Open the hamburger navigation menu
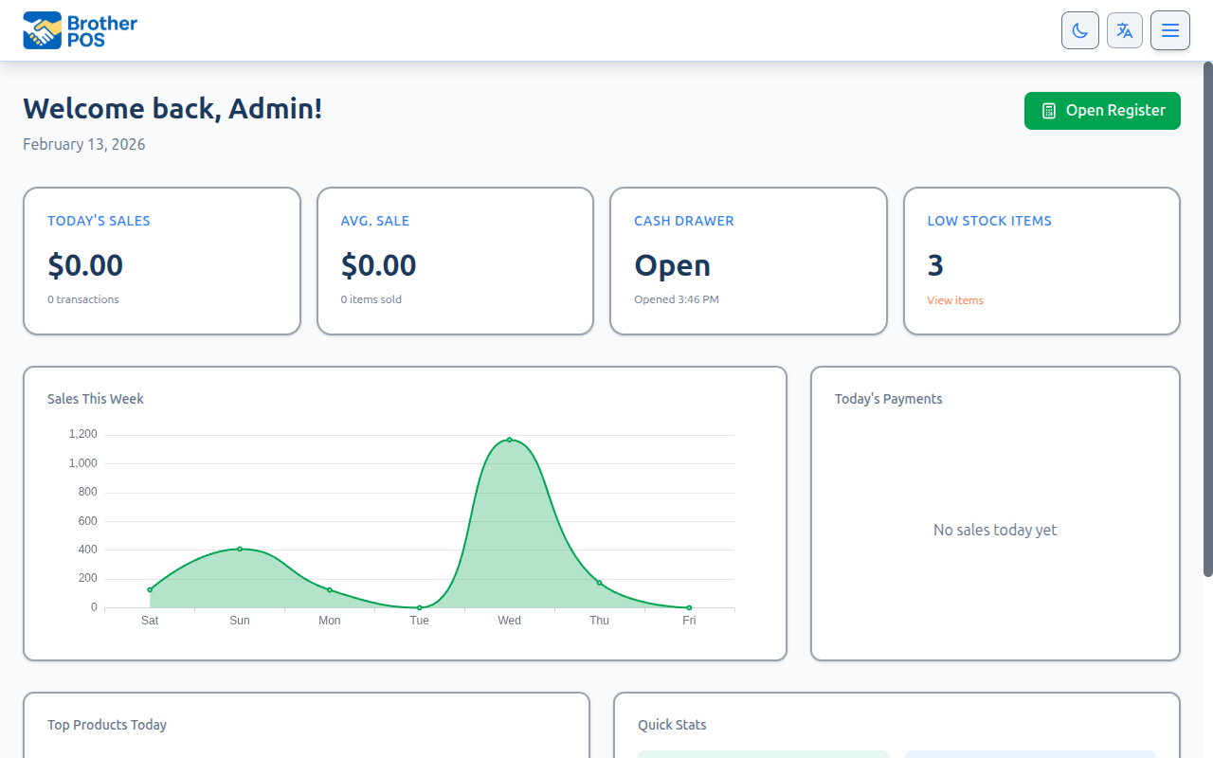Viewport: 1213px width, 758px height. [x=1170, y=29]
